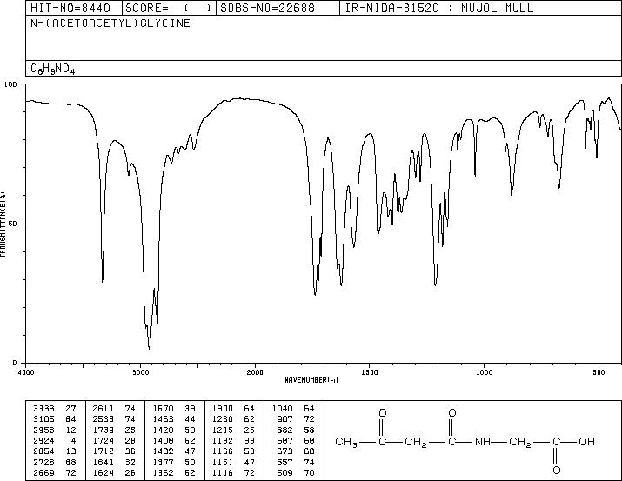This screenshot has height=481, width=622.
Task: Select the 2536 peak entry in table
Action: pos(114,419)
